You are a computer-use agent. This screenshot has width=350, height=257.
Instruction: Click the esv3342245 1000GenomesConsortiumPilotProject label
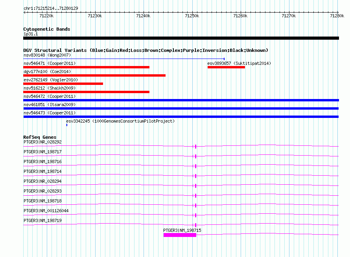[x=120, y=121]
